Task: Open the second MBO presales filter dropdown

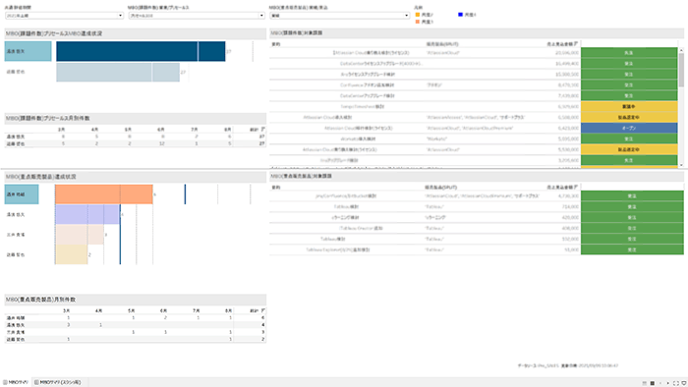Action: 197,16
